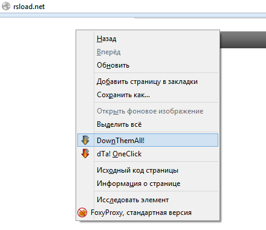Select Выделить всё from context menu
Screen dimensions: 266x230
148,124
